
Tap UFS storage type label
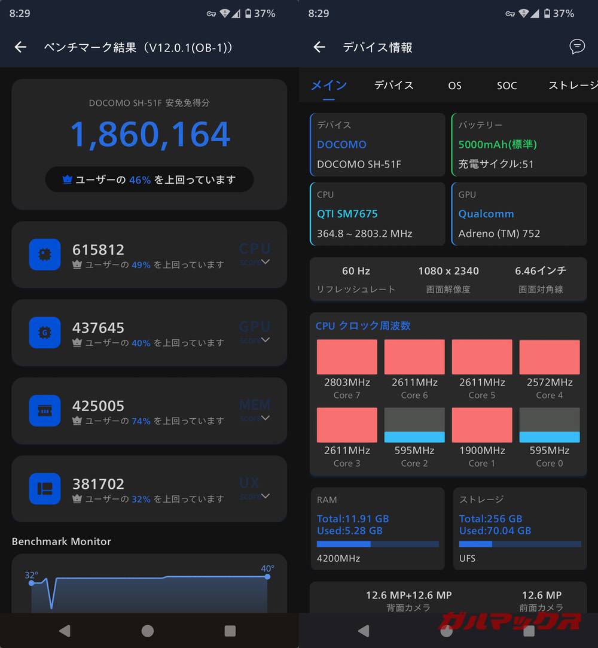467,558
